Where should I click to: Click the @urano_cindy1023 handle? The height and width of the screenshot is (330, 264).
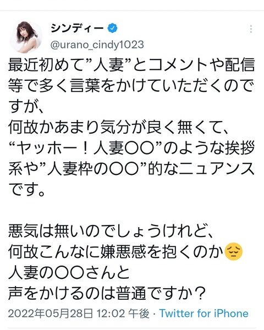pos(97,45)
